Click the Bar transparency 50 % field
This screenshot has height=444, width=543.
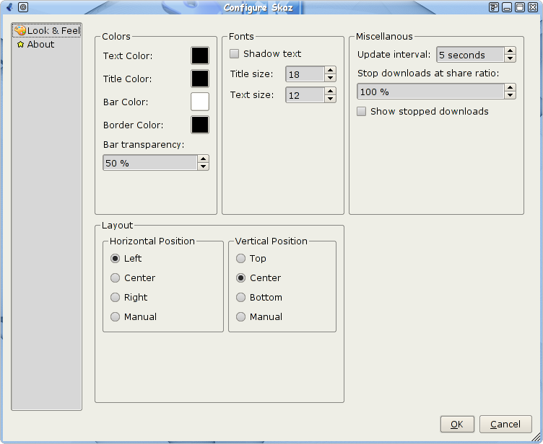pos(150,162)
